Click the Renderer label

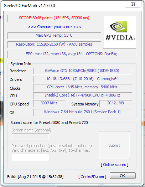click(18, 71)
